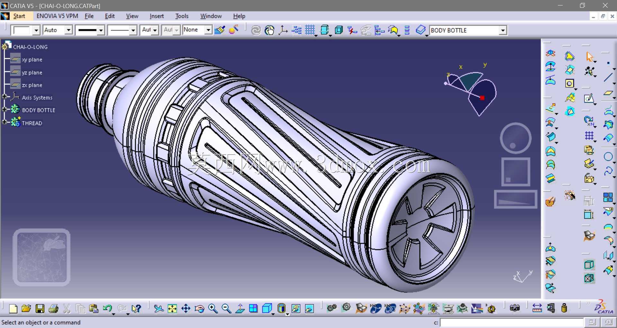
Task: Toggle the Axis System visibility icon
Action: tap(283, 30)
